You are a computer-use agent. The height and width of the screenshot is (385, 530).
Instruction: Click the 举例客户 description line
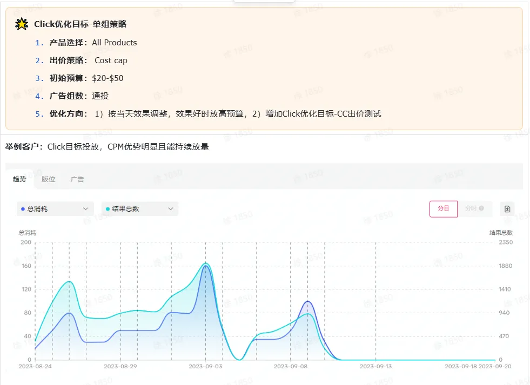[x=107, y=147]
